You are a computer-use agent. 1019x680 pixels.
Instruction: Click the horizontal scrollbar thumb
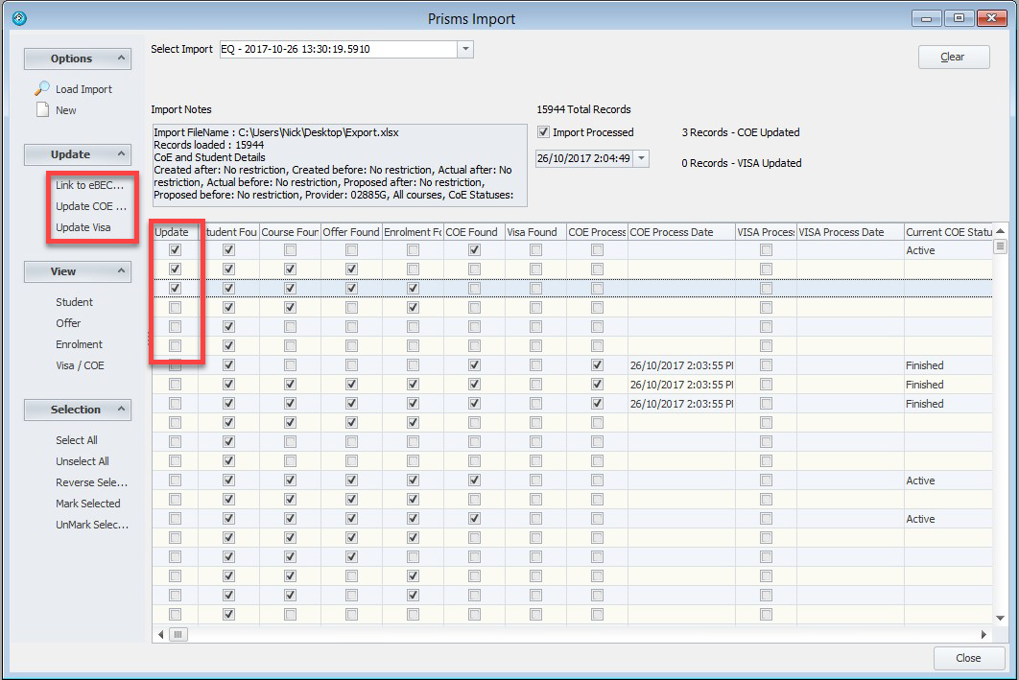pyautogui.click(x=179, y=634)
